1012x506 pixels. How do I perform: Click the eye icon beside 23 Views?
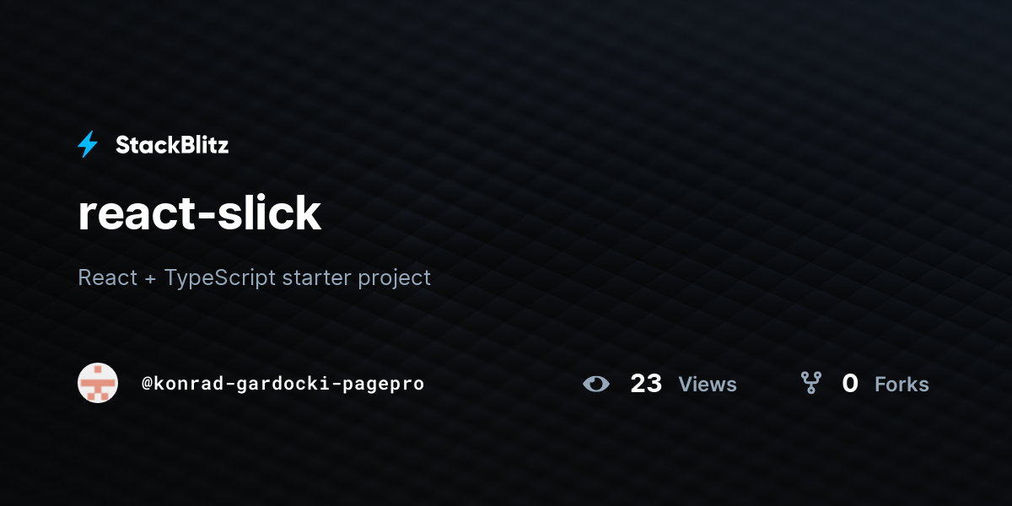[x=596, y=384]
